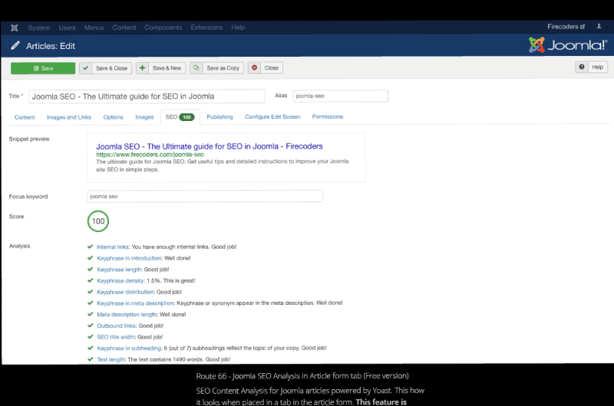Click the Joomla! logo in the header
This screenshot has width=614, height=406.
(568, 45)
